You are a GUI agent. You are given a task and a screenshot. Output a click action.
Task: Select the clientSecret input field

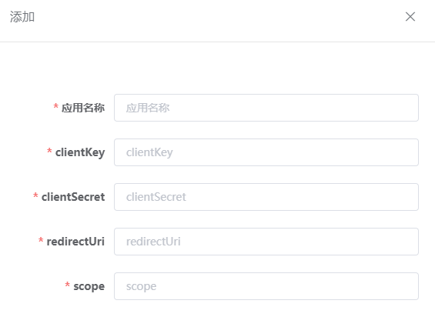266,197
